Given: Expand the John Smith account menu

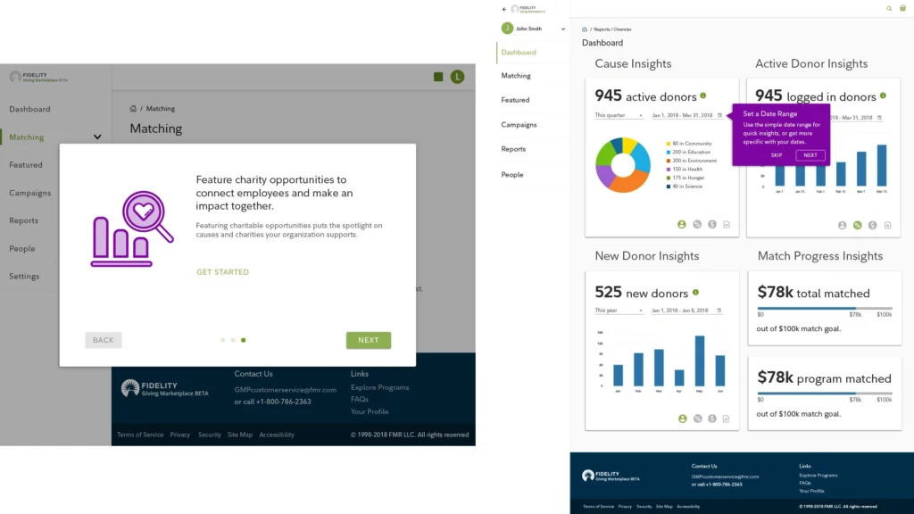Looking at the screenshot, I should 562,29.
